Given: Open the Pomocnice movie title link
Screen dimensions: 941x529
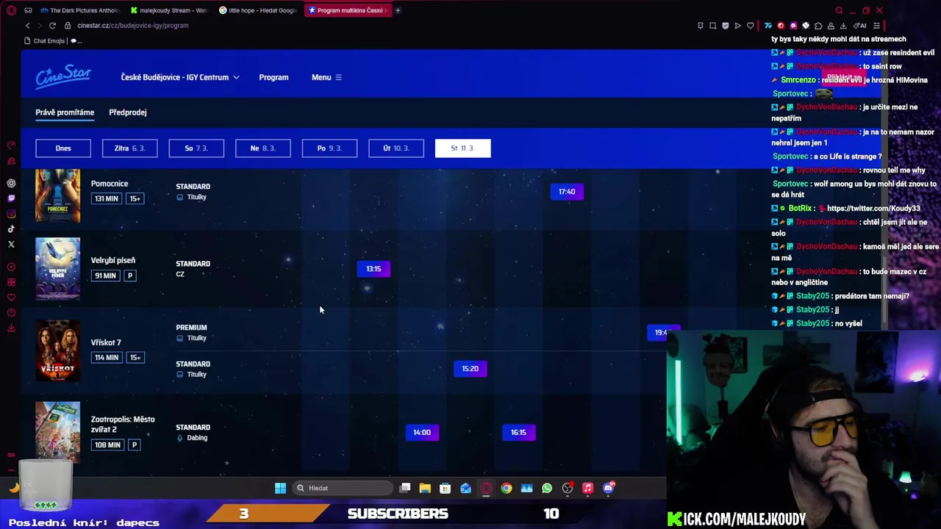Looking at the screenshot, I should pos(110,184).
